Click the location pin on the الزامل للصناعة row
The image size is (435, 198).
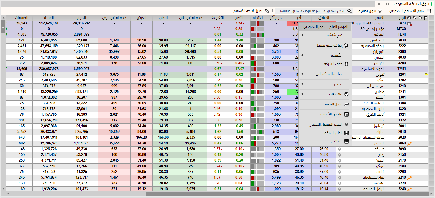[x=340, y=189]
